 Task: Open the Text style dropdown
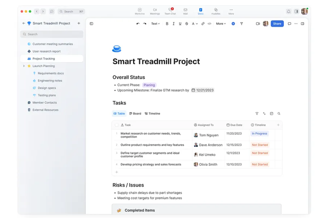click(x=155, y=24)
